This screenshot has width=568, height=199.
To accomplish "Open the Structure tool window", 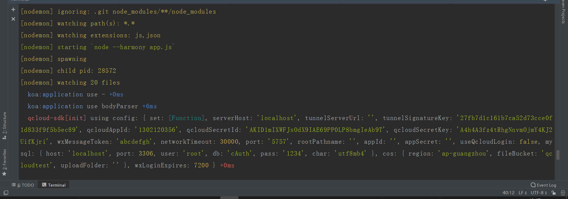I will (4, 125).
